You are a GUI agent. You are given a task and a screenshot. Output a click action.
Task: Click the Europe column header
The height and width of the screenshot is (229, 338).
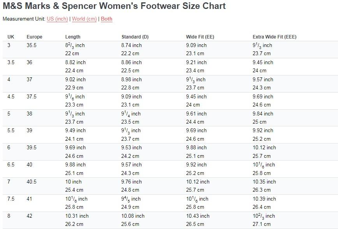pos(35,37)
